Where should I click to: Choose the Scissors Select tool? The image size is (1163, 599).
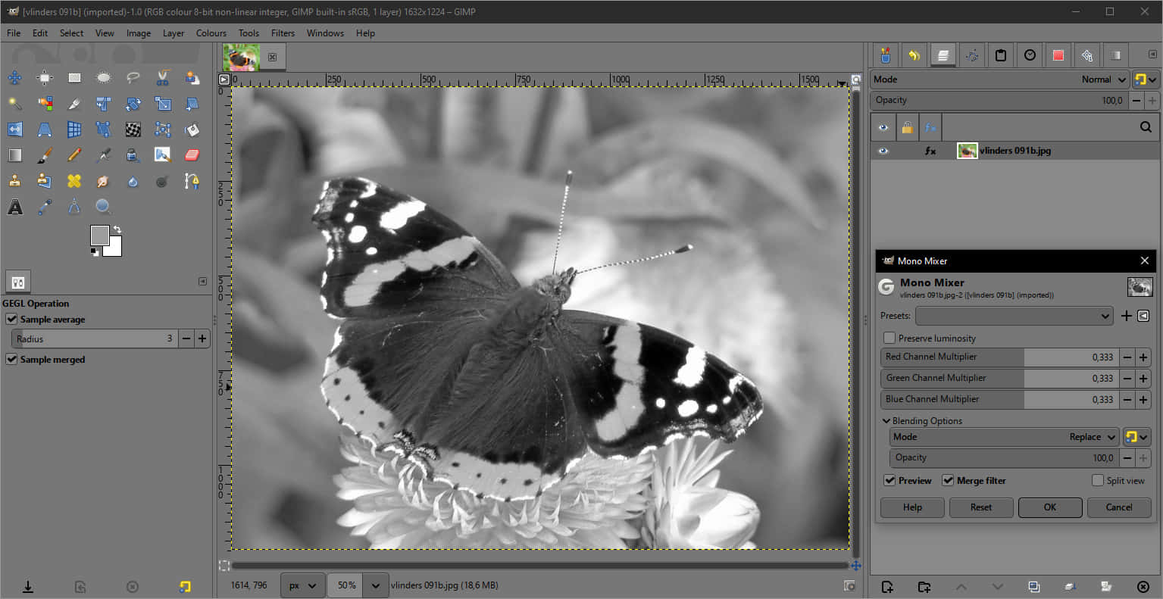[x=163, y=78]
